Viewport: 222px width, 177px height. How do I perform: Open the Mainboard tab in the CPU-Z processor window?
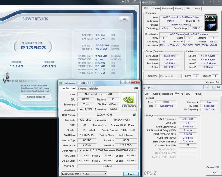167,9
